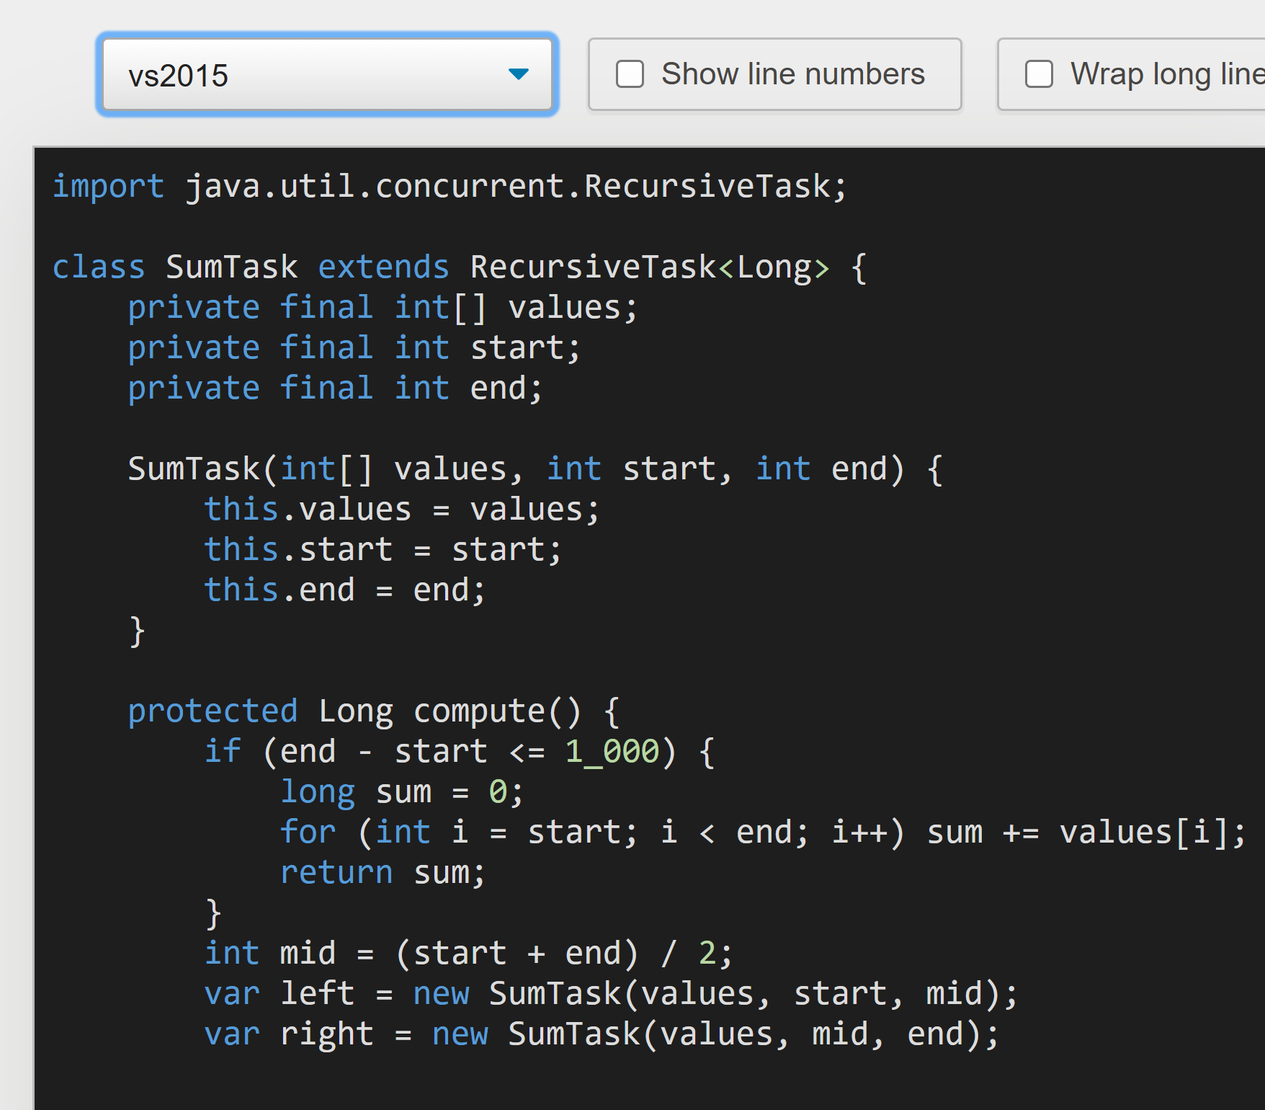The height and width of the screenshot is (1110, 1265).
Task: Click the dropdown arrow next to vs2015
Action: click(x=518, y=74)
